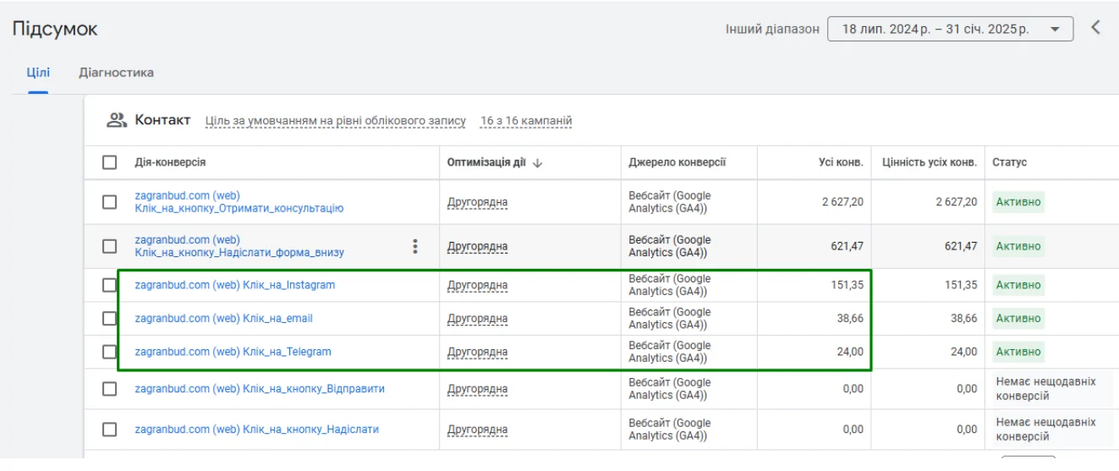Image resolution: width=1119 pixels, height=471 pixels.
Task: Open the Клік_на_email conversion link
Action: (x=224, y=319)
